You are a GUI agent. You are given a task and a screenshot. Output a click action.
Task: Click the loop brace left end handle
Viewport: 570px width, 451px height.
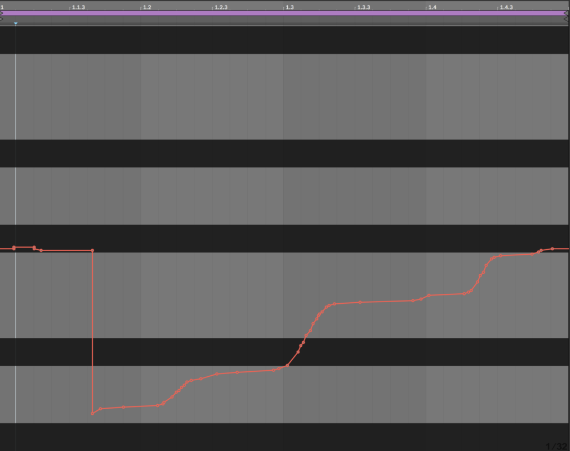tap(2, 13)
